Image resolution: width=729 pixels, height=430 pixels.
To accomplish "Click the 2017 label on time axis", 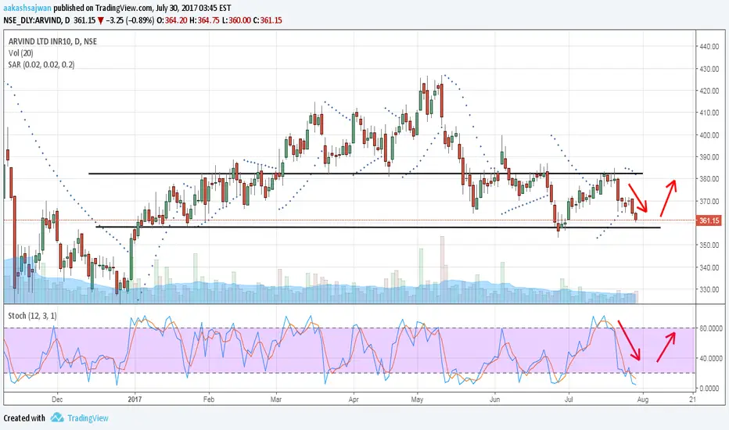I will point(135,399).
